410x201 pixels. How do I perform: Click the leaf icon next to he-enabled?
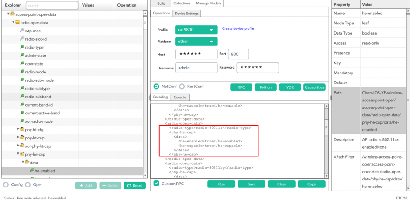32,171
